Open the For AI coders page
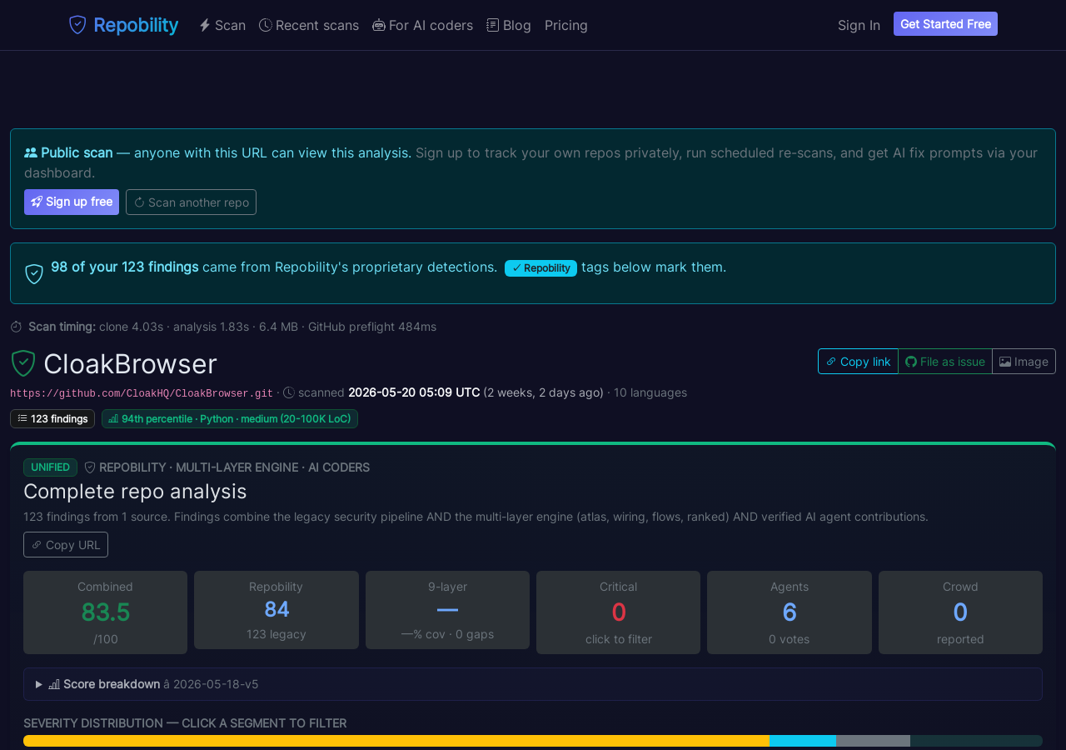 pos(422,25)
